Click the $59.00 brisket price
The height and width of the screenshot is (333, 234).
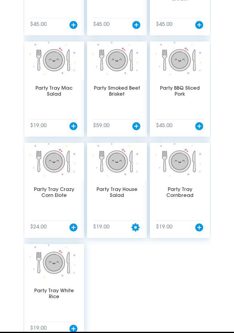point(101,125)
